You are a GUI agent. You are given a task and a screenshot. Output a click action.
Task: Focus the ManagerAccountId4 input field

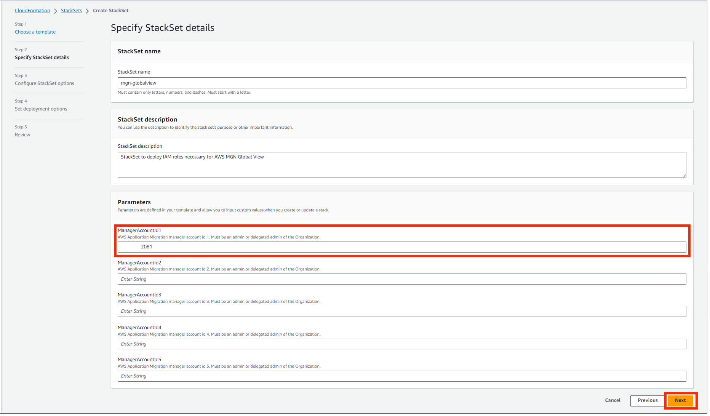pos(402,344)
